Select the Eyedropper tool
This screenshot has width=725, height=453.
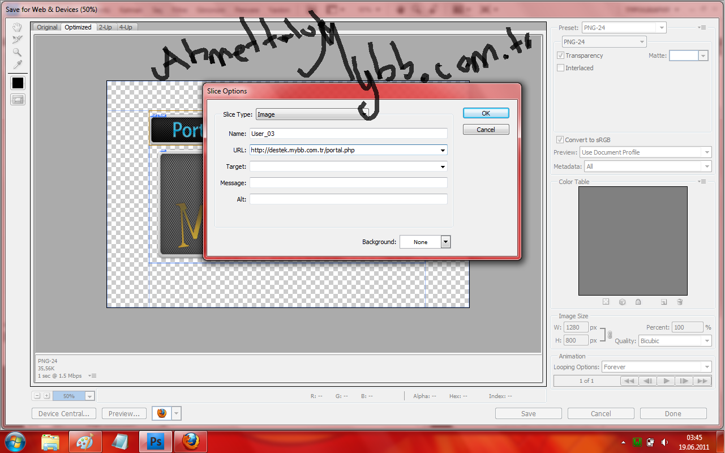tap(18, 64)
